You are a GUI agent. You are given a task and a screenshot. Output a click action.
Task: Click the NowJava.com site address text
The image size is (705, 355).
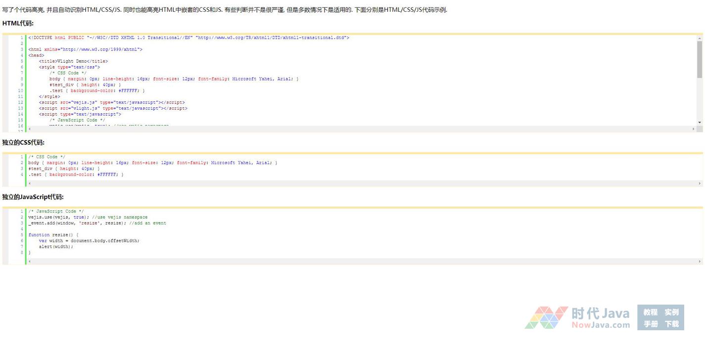pyautogui.click(x=600, y=325)
